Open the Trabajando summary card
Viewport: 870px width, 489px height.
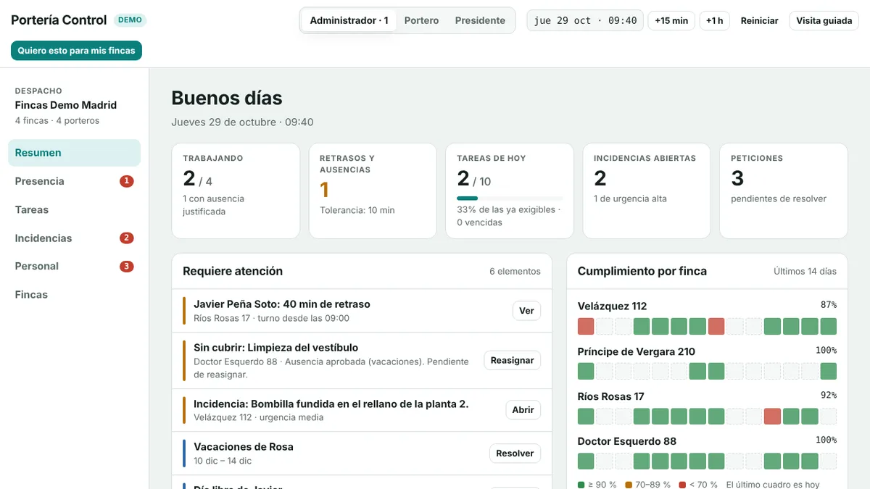click(x=236, y=191)
